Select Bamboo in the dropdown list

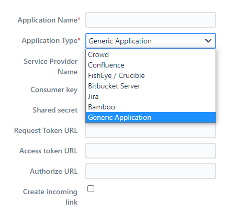(151, 107)
